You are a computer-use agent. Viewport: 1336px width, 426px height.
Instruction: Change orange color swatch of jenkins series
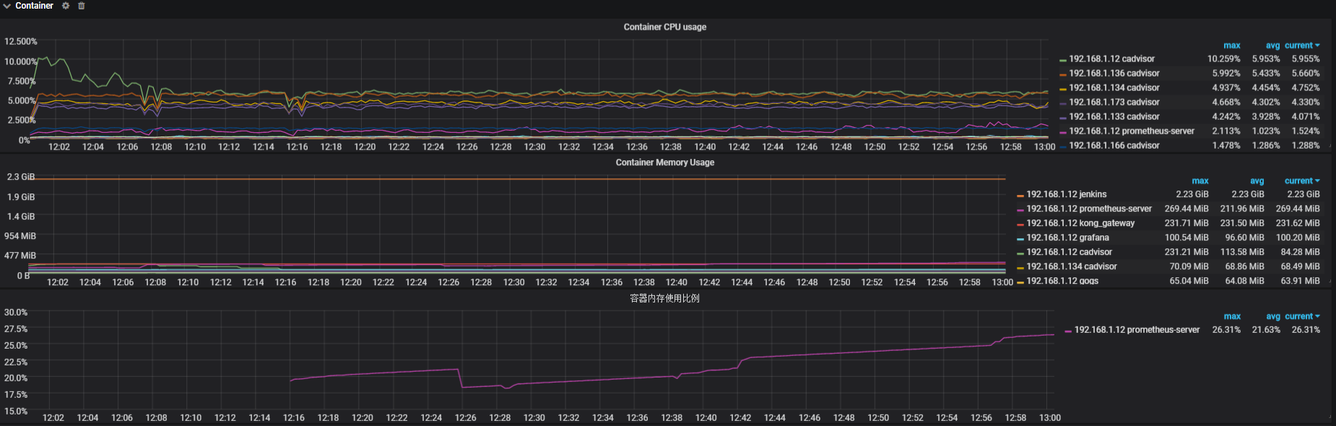click(x=1020, y=196)
